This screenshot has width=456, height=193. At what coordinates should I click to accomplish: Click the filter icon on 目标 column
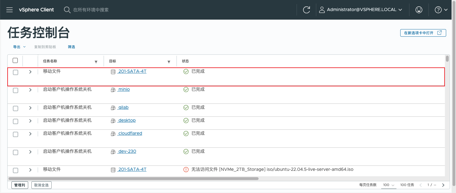(x=169, y=62)
